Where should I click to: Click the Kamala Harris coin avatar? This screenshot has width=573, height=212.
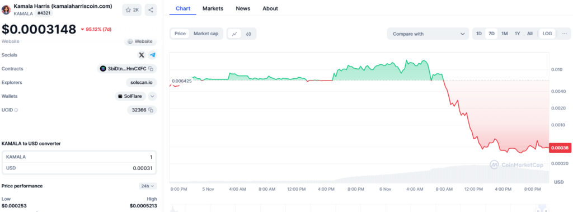(x=6, y=10)
